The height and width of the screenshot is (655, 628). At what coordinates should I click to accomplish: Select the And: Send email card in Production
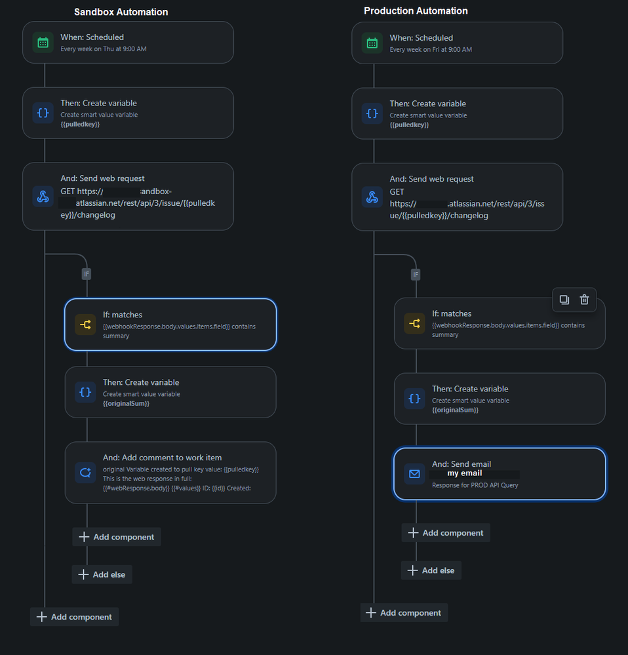pos(500,473)
